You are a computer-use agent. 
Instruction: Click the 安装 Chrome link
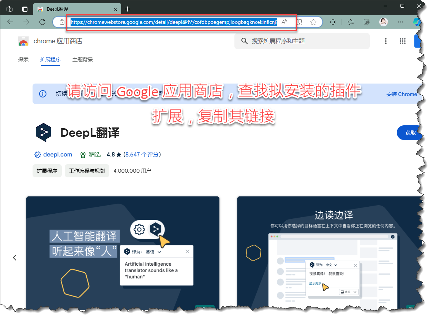[x=402, y=94]
